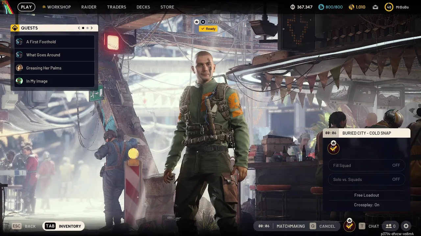Open the A First Foothold quest
421x236 pixels.
point(54,42)
